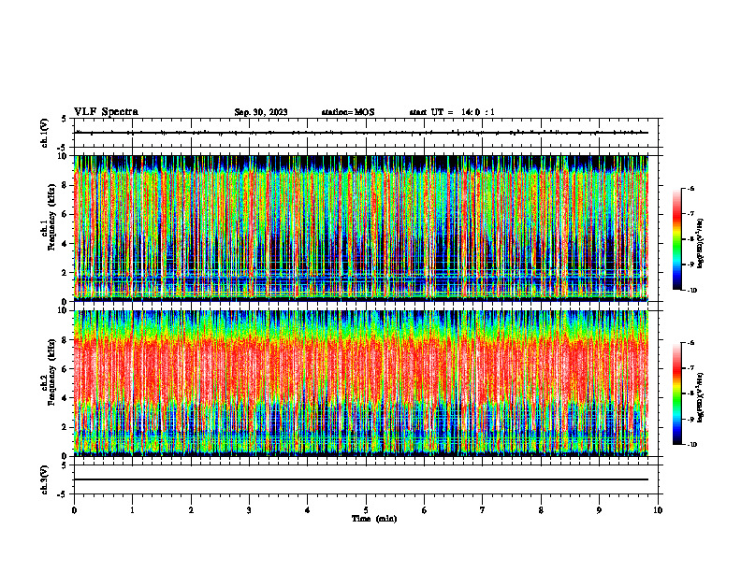This screenshot has width=741, height=572.
Task: Click time axis tick label "1"
Action: click(x=132, y=510)
